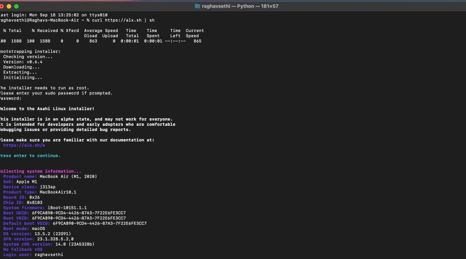Click the 'Boot VGID:' row

pyautogui.click(x=65, y=218)
